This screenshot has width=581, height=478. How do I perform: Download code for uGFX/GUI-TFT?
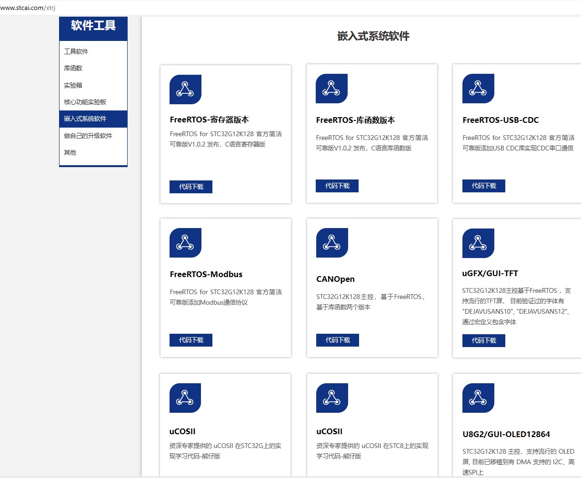coord(484,340)
